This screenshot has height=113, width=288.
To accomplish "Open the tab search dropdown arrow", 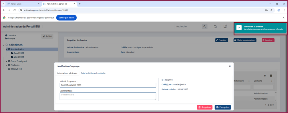I will coord(3,4).
